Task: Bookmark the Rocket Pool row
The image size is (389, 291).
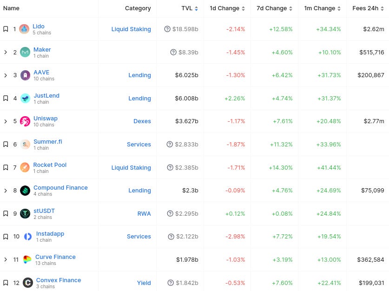Action: 5,167
